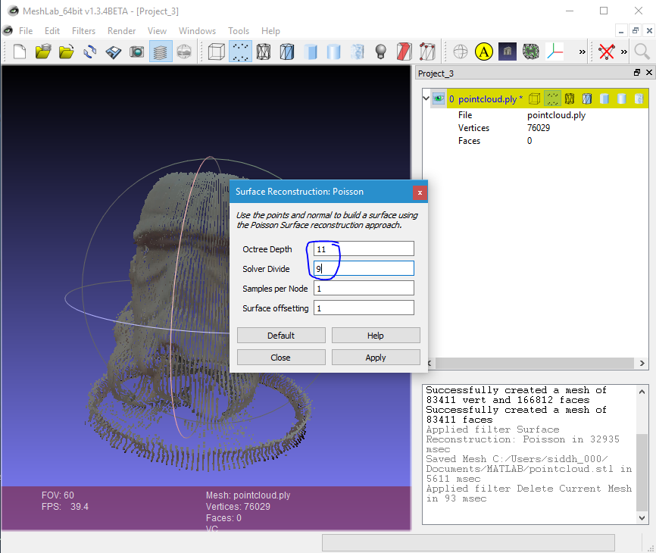Image resolution: width=656 pixels, height=553 pixels.
Task: Enable bounding box render mode in toolbar
Action: pyautogui.click(x=217, y=52)
